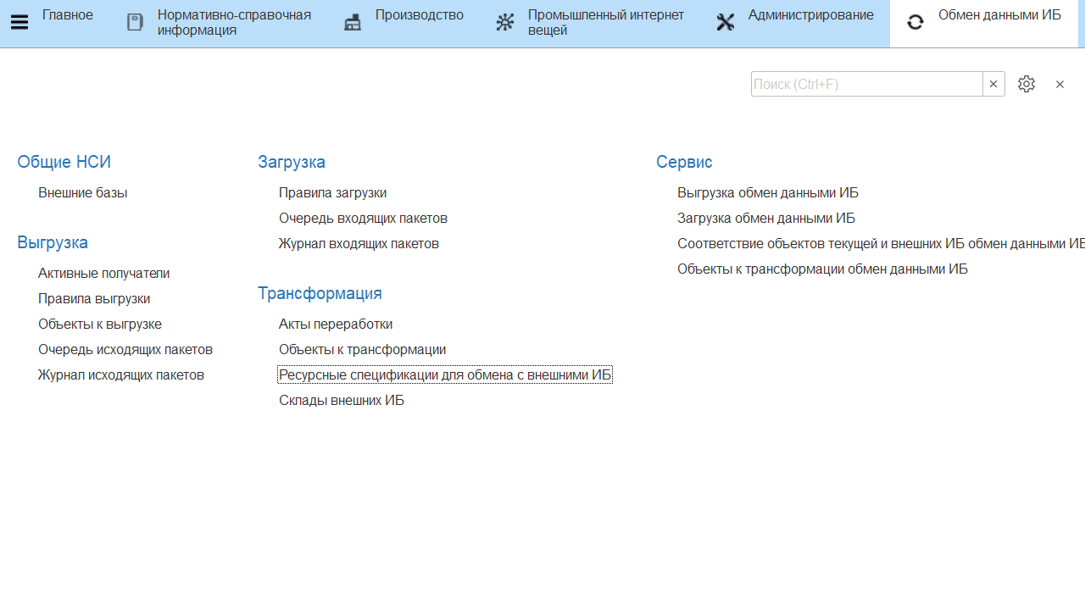1085x610 pixels.
Task: Go to Правила выгрузки
Action: tap(94, 298)
